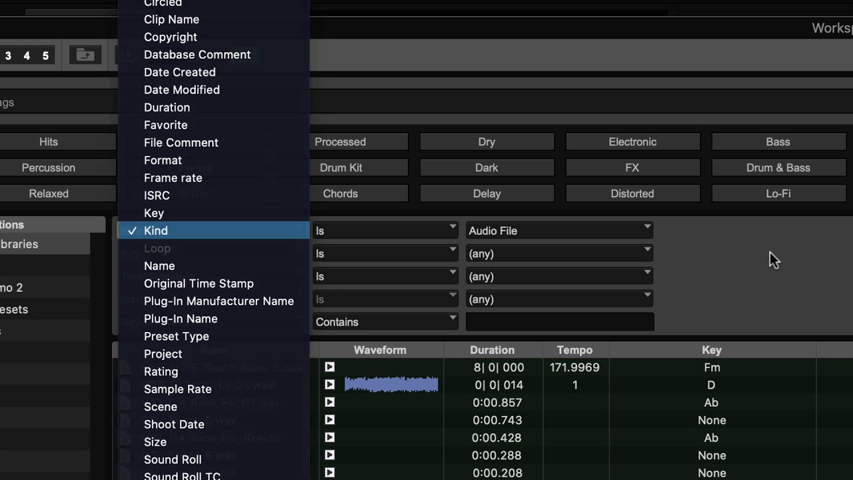The height and width of the screenshot is (480, 853).
Task: Select Frame rate in the menu
Action: (213, 178)
